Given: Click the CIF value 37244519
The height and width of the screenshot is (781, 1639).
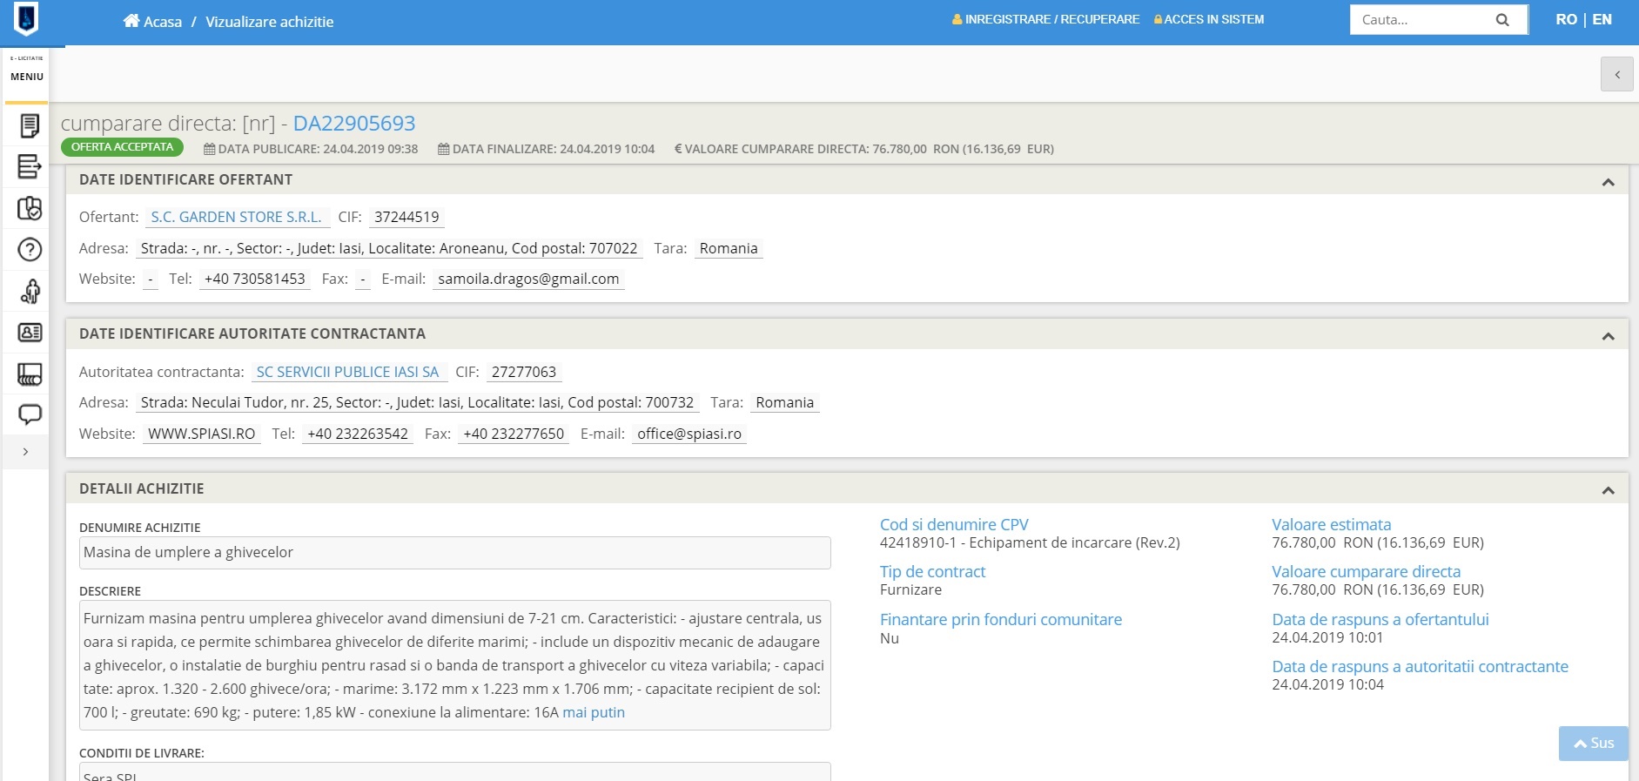Looking at the screenshot, I should click(x=406, y=217).
